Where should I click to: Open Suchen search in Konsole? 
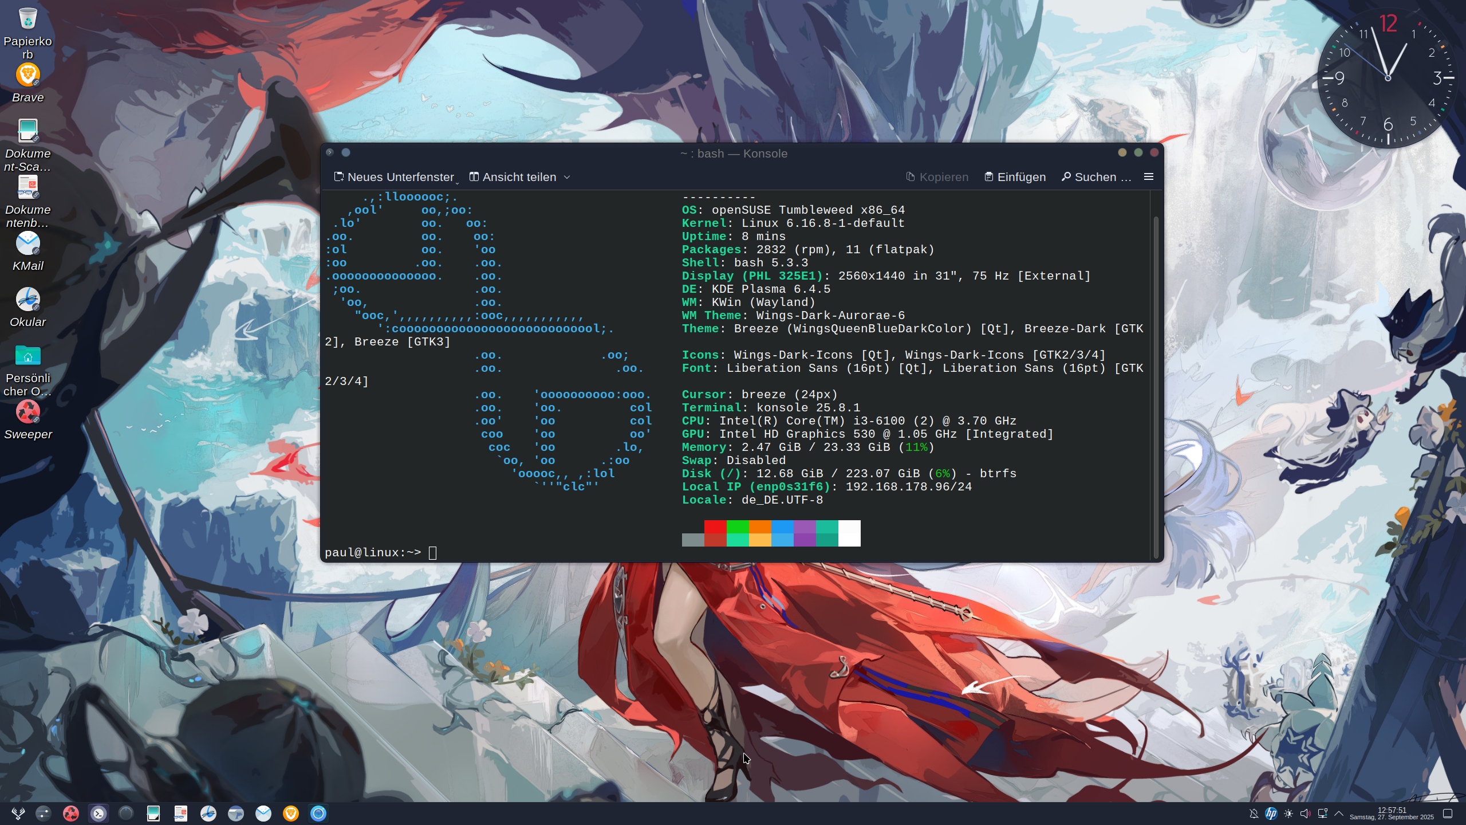point(1096,177)
